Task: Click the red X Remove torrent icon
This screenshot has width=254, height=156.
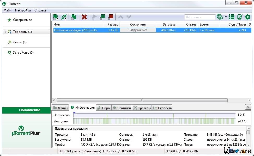Action: [x=84, y=17]
